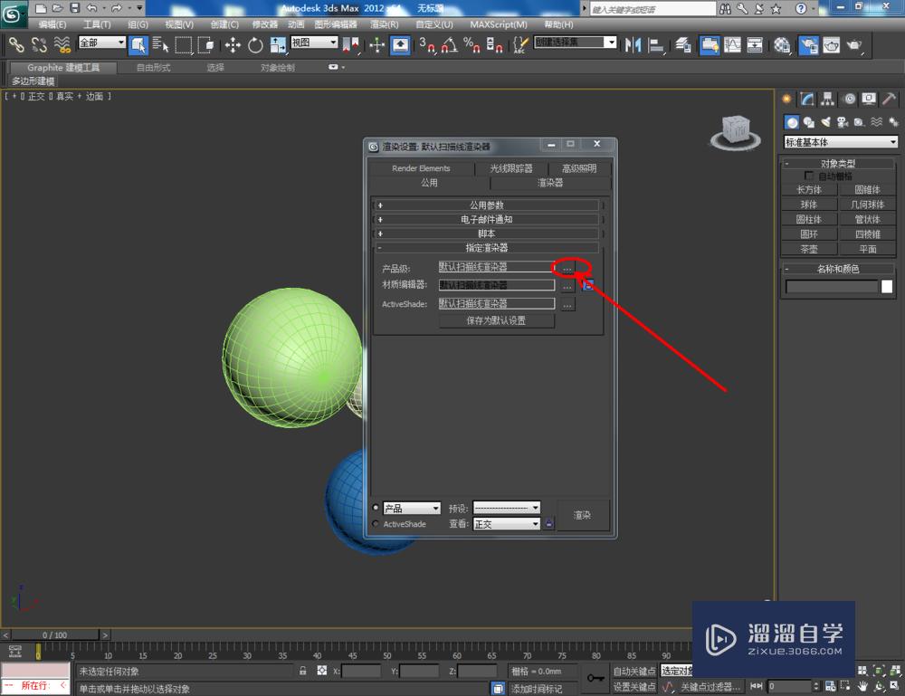Toggle Spinner Snap
Viewport: 905px width, 696px height.
494,44
